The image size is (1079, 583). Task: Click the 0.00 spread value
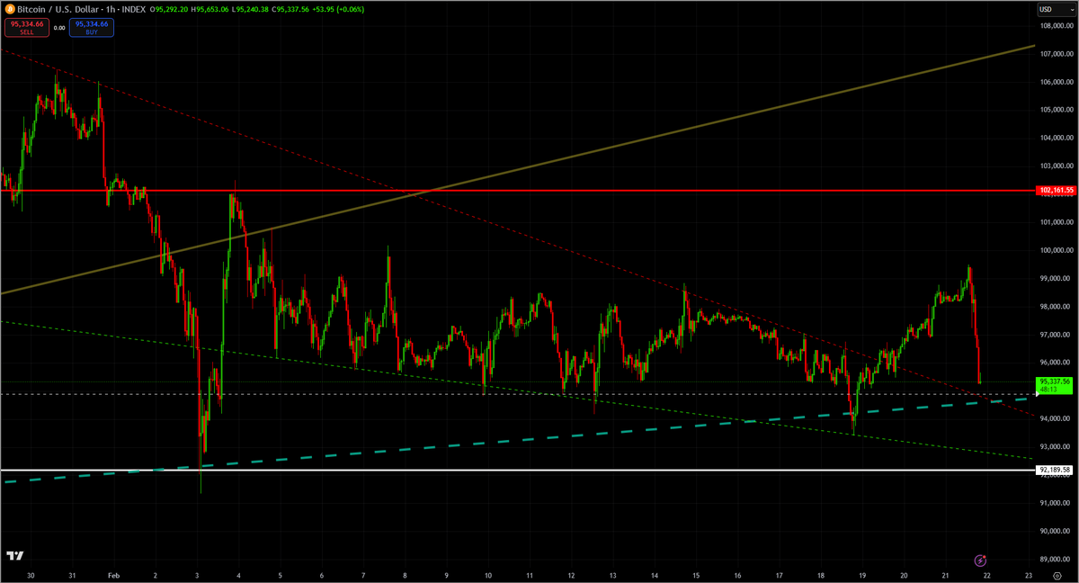point(59,28)
